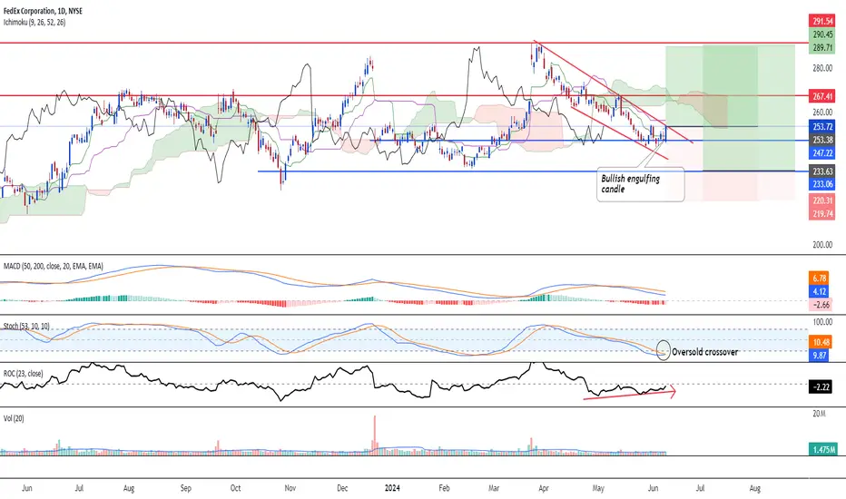The image size is (846, 499).
Task: Open the Ichimoku (9, 26, 52, 26) indicator legend
Action: click(x=34, y=23)
